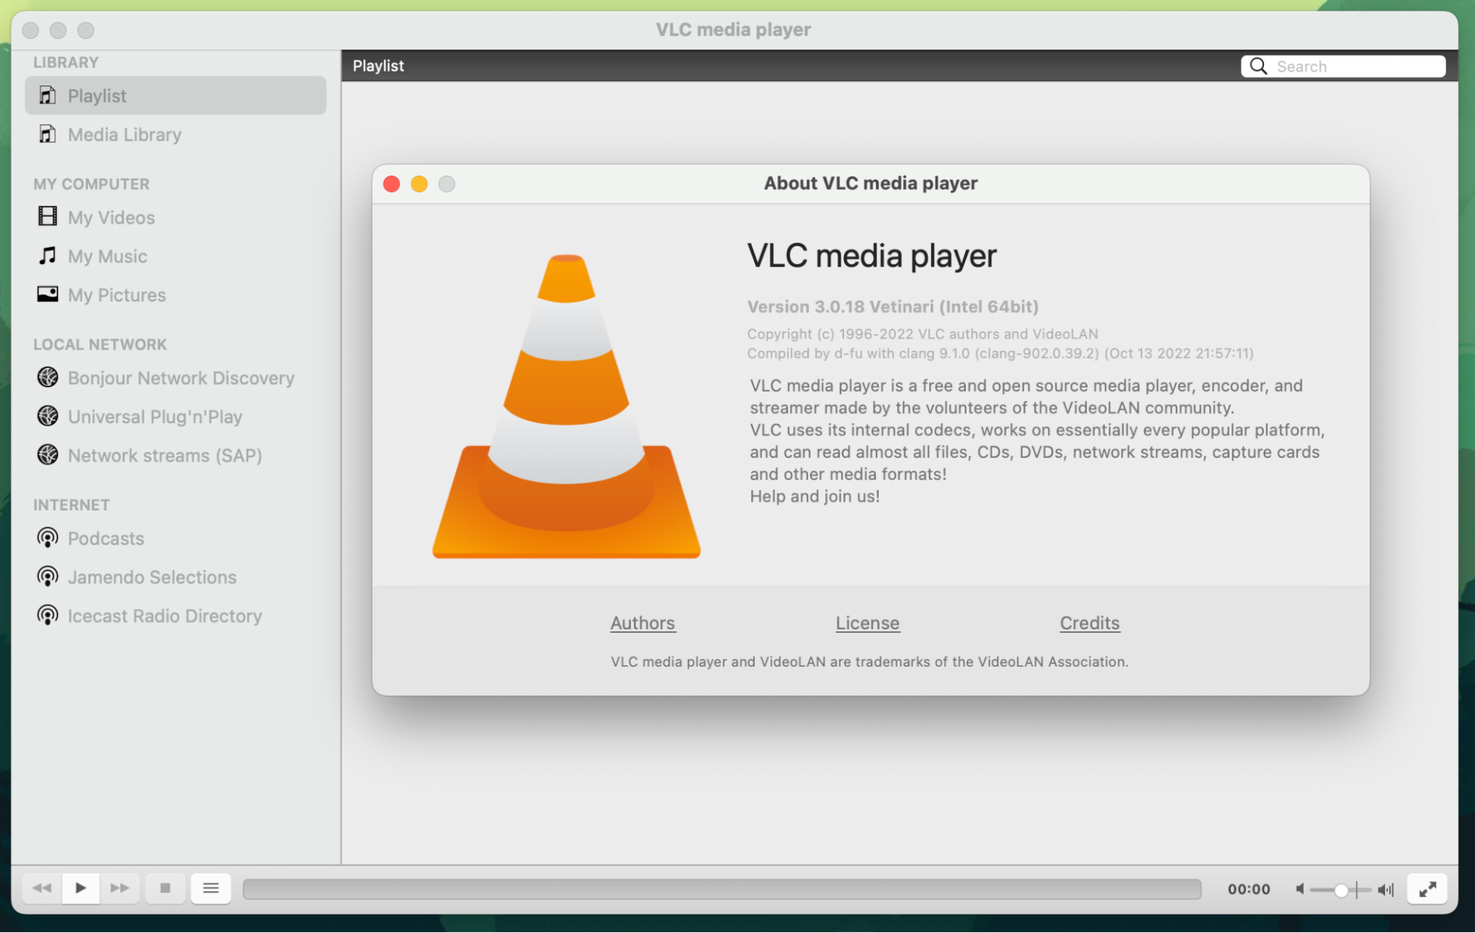
Task: Toggle the playlist view icon
Action: (210, 888)
